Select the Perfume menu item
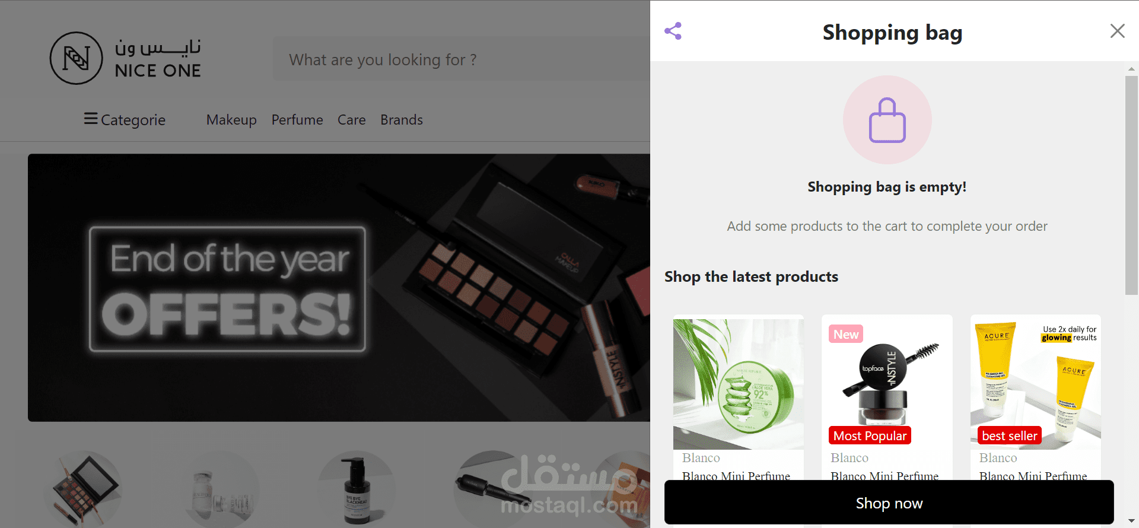Screen dimensions: 1139x528 pyautogui.click(x=297, y=120)
